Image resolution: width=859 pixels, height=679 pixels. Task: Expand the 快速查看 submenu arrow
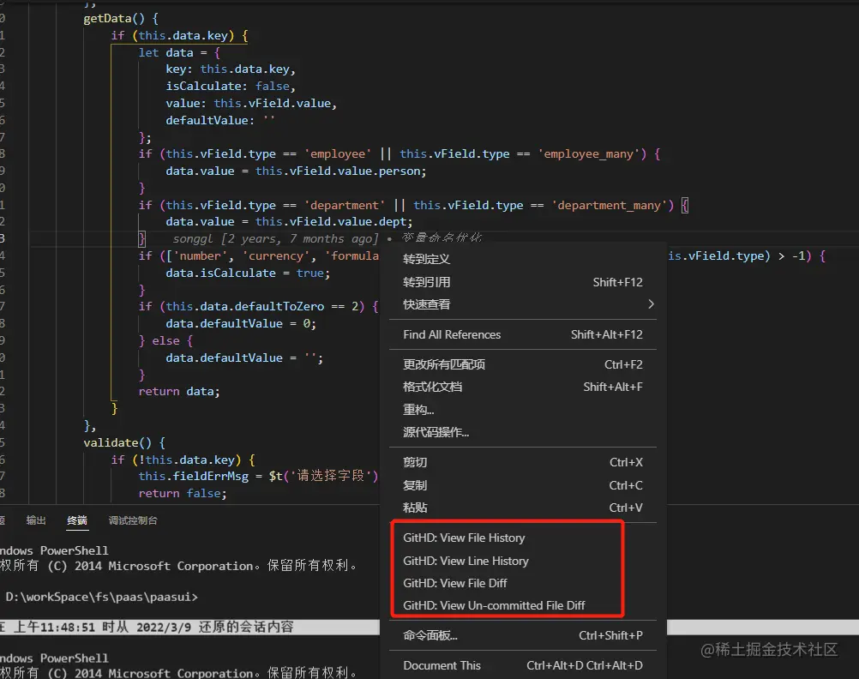pos(651,304)
